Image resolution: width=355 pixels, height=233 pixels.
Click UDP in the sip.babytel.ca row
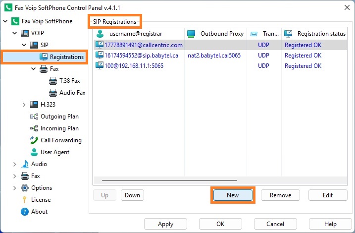click(263, 56)
